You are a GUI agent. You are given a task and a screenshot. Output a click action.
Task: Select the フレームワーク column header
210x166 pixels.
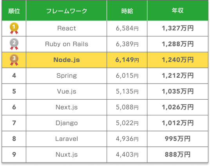(67, 11)
